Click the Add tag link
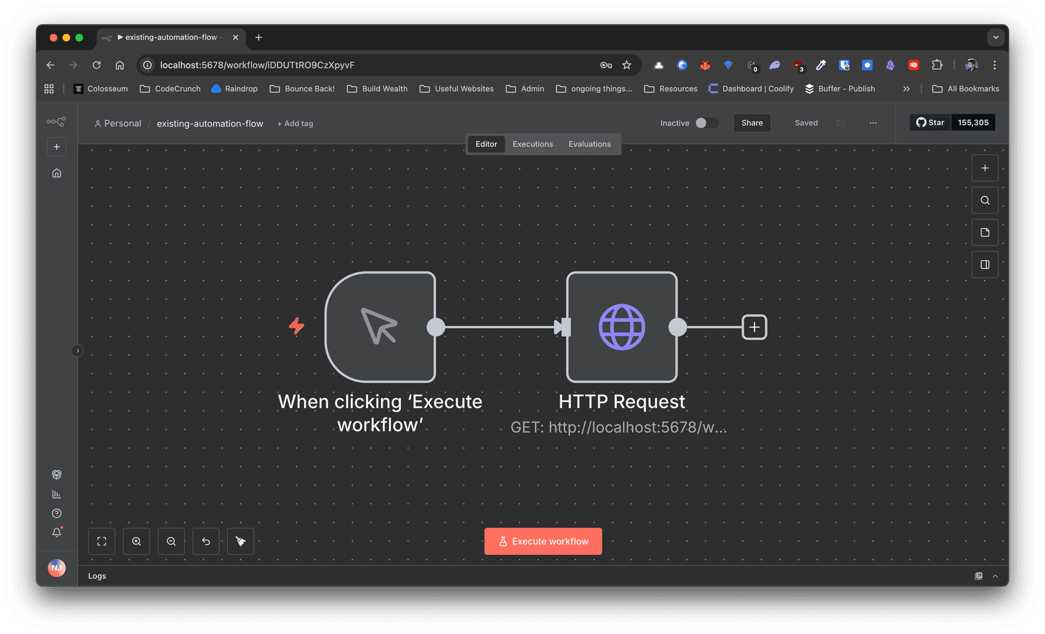1045x634 pixels. coord(295,123)
